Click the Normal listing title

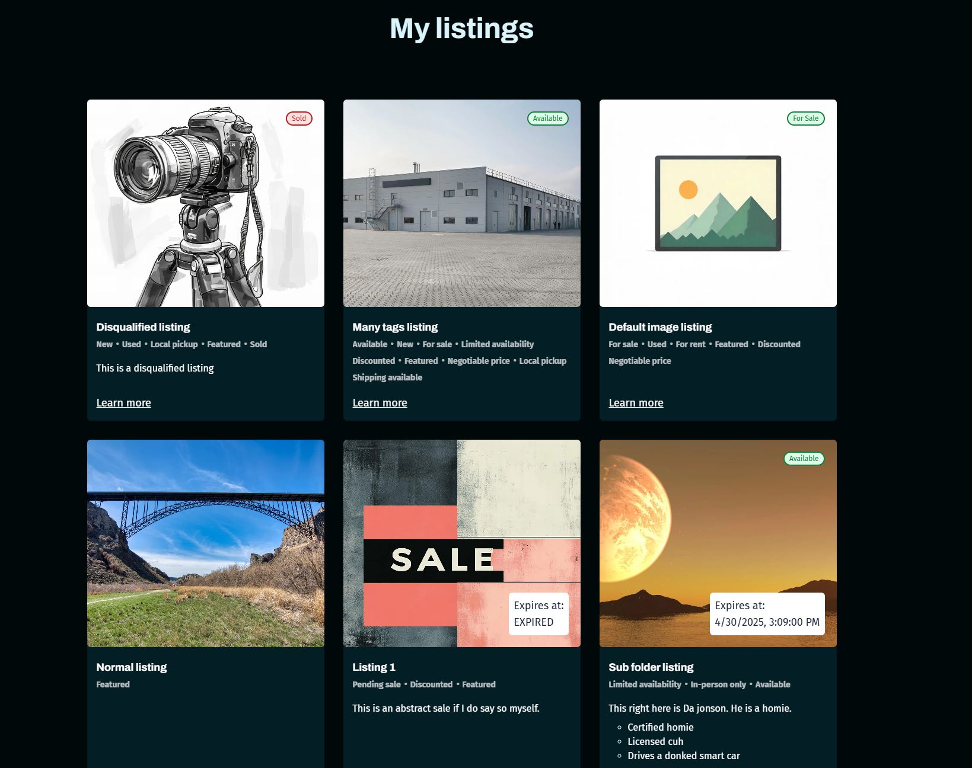131,667
